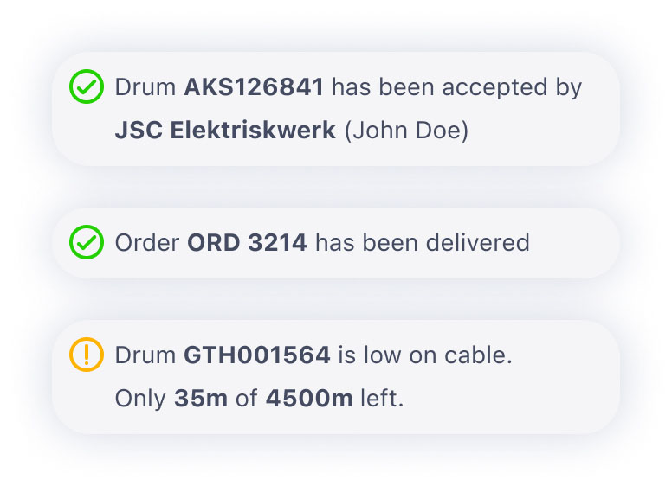Screen dimensions: 672x486
Task: Click the 35m remaining cable value
Action: tap(201, 399)
